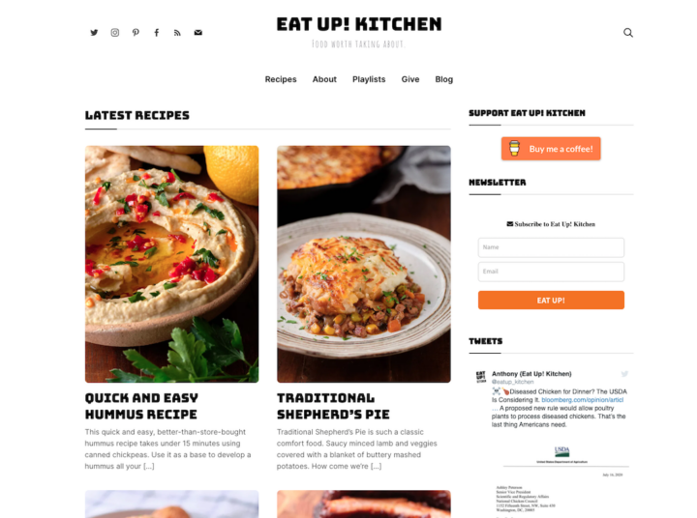
Task: Click the Twitter bird icon in tweet widget
Action: click(x=624, y=374)
